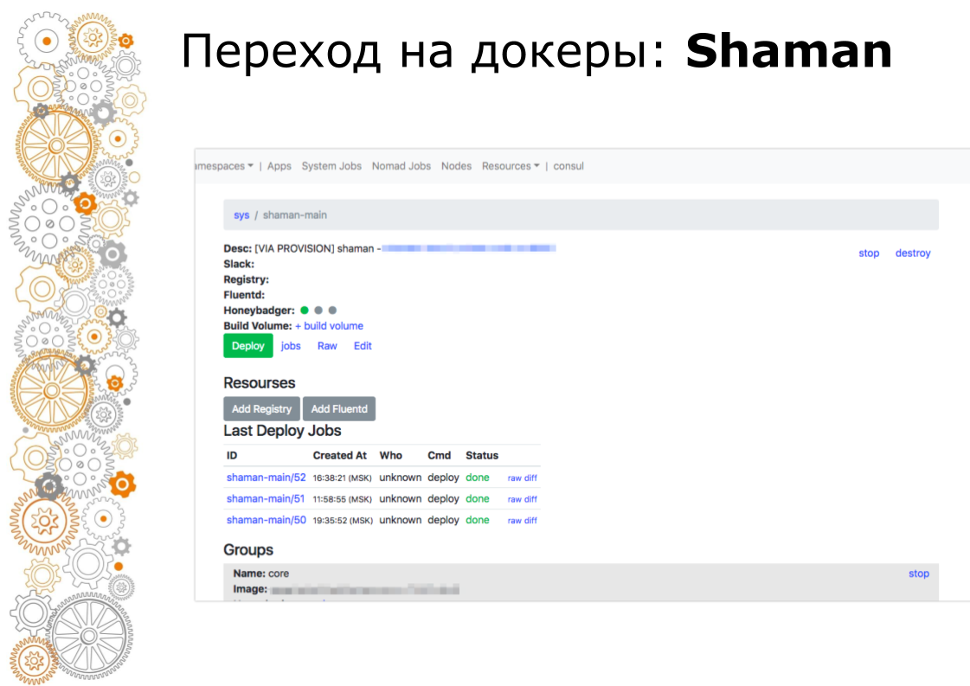Click the last gray Honeybadger dot
The height and width of the screenshot is (686, 970).
[x=331, y=310]
